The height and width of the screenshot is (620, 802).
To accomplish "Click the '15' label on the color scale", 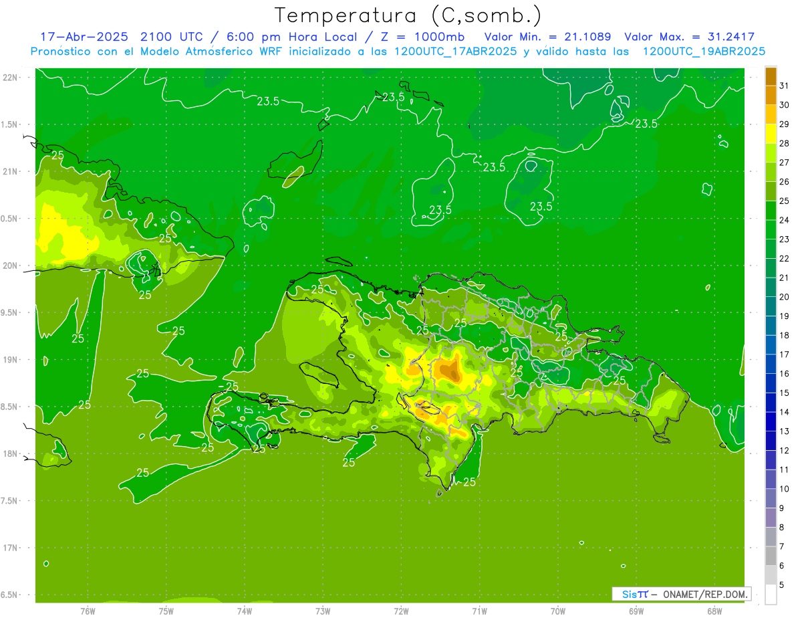I will [x=784, y=393].
